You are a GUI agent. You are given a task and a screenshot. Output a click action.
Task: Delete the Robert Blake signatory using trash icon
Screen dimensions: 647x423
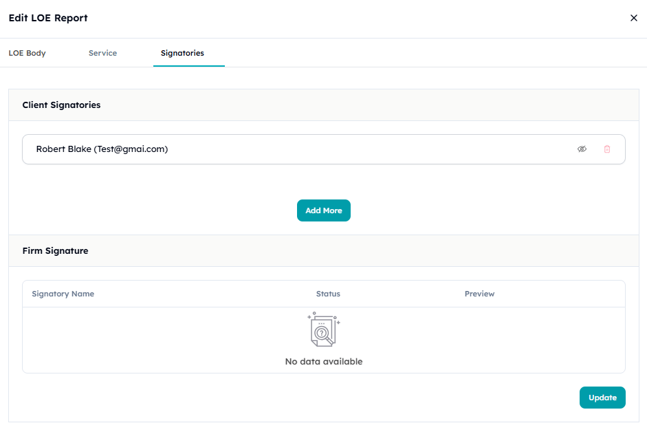607,149
